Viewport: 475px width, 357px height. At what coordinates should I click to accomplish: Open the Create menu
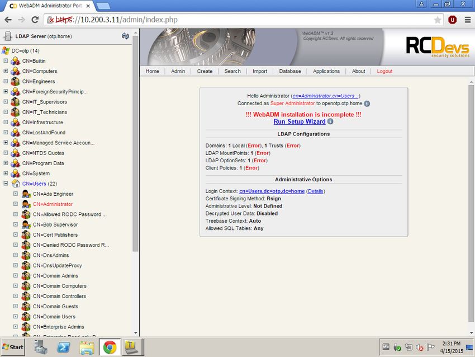pos(205,71)
